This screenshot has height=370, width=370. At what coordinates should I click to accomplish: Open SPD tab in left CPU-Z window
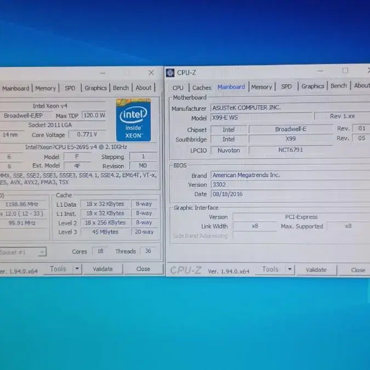click(x=70, y=88)
